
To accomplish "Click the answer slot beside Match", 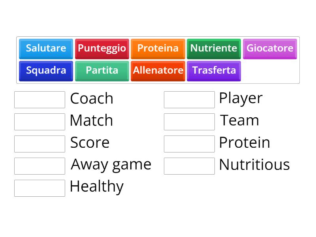I will 39,121.
